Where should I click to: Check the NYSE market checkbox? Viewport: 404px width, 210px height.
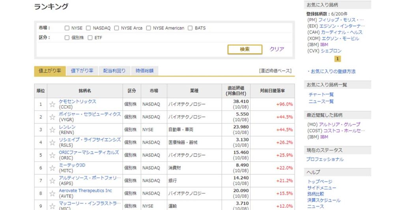click(67, 28)
